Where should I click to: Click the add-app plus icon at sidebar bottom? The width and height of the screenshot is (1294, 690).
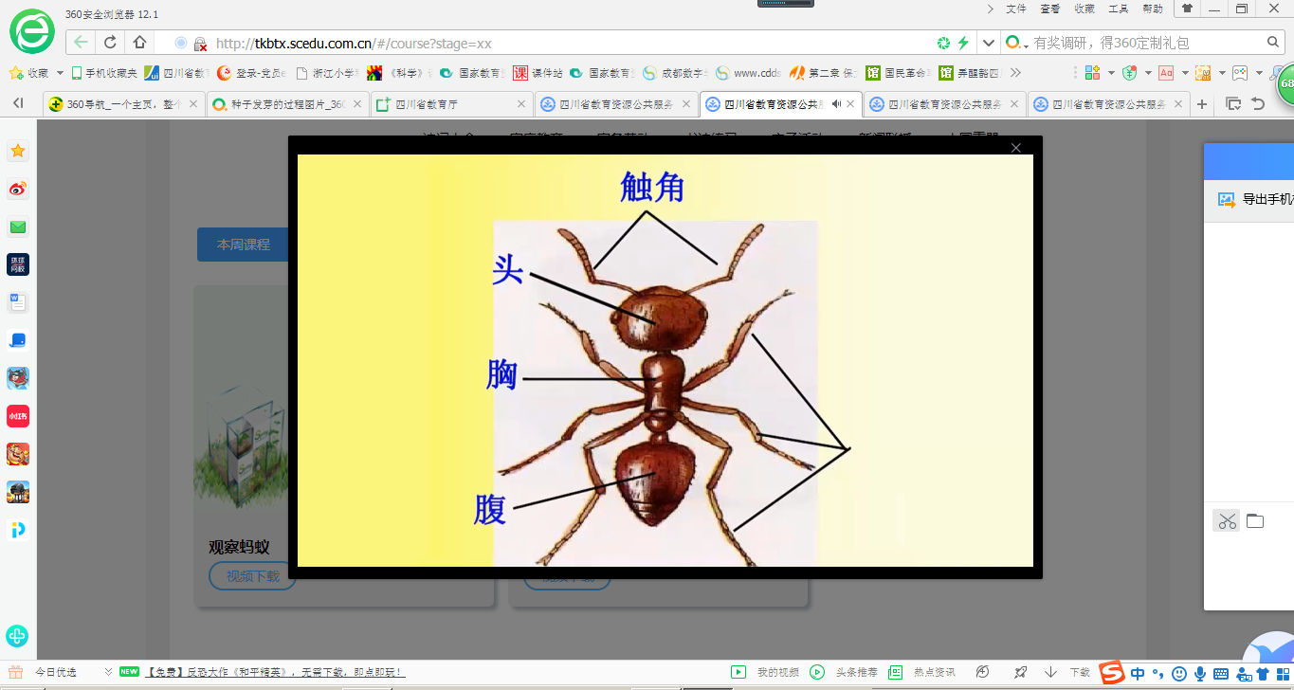(x=17, y=636)
